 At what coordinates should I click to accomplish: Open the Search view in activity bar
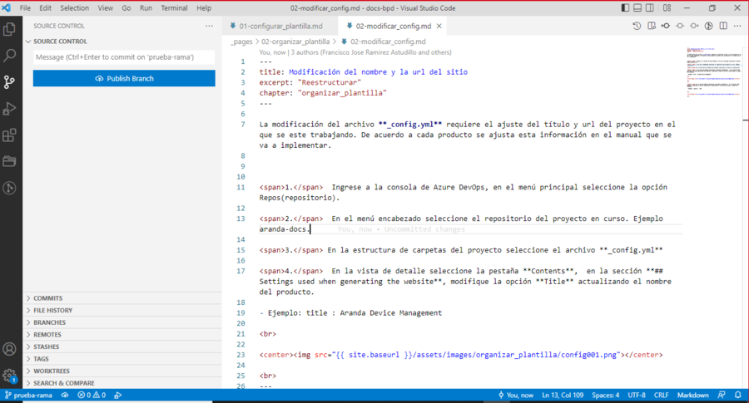point(10,56)
